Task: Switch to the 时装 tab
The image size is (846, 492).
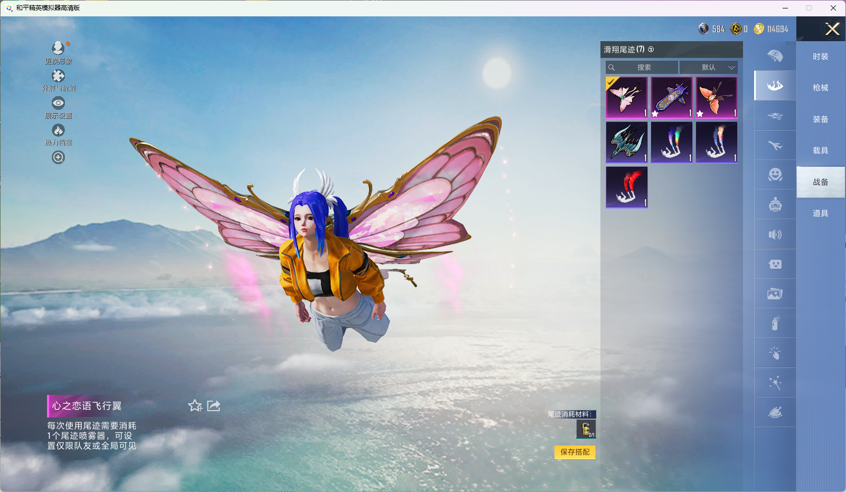Action: click(820, 56)
